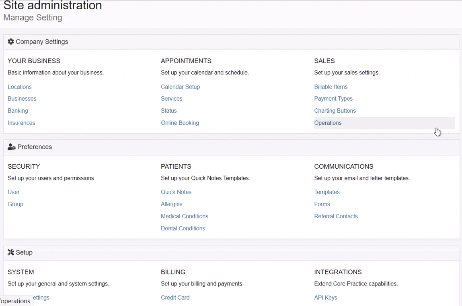Open the Locations link
The image size is (462, 306).
tap(19, 87)
